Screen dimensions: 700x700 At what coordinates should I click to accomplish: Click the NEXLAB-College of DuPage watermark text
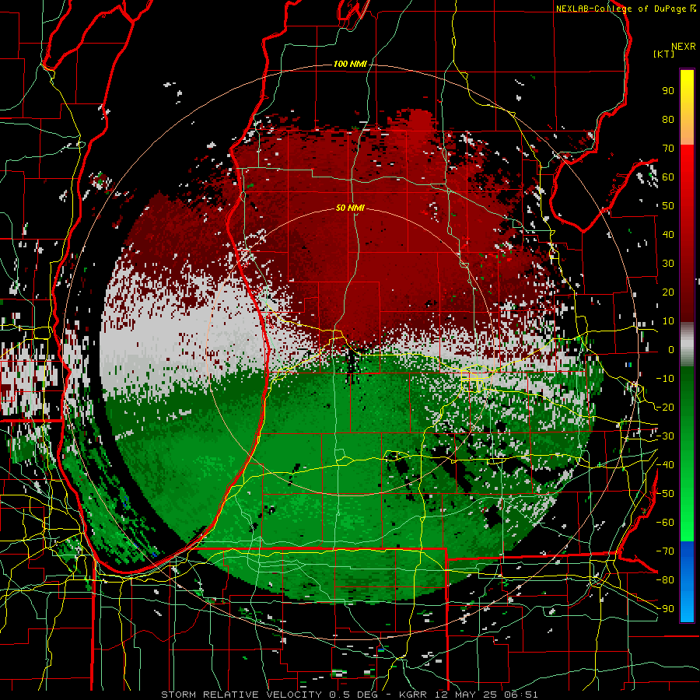point(626,9)
